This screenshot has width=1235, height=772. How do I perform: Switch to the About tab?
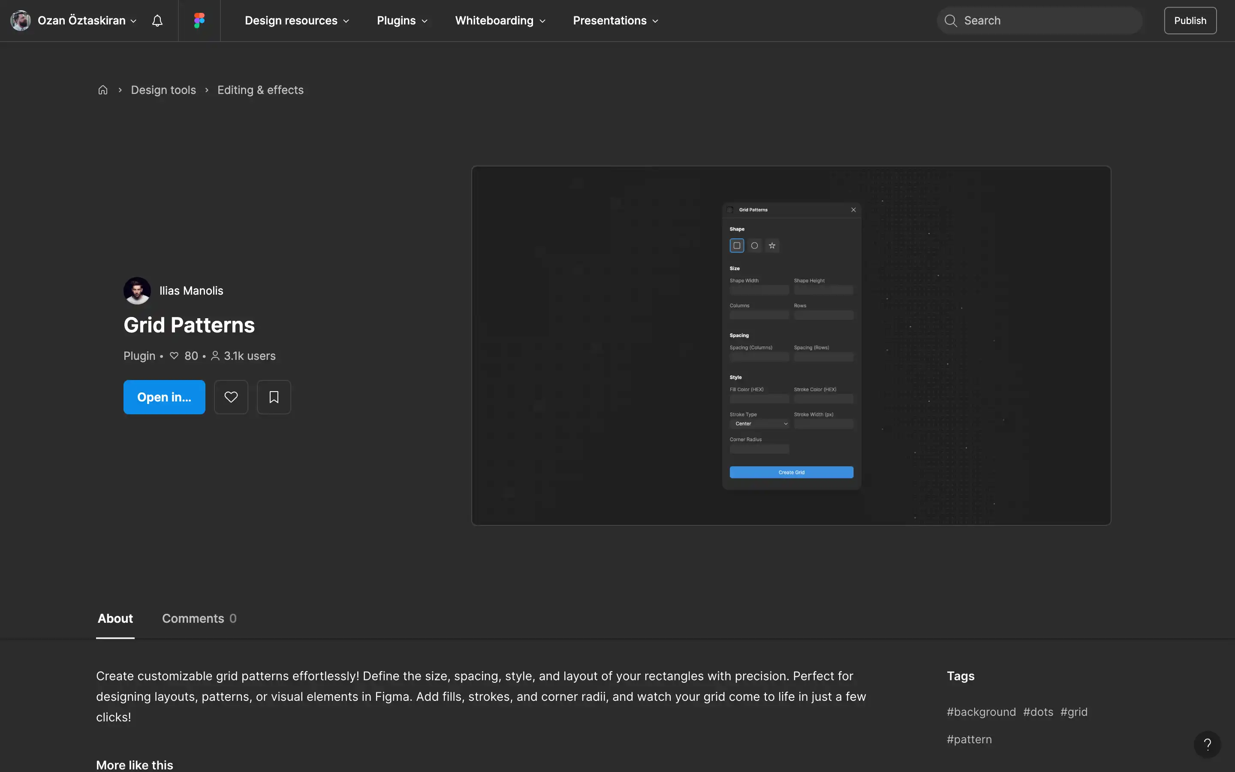tap(115, 618)
